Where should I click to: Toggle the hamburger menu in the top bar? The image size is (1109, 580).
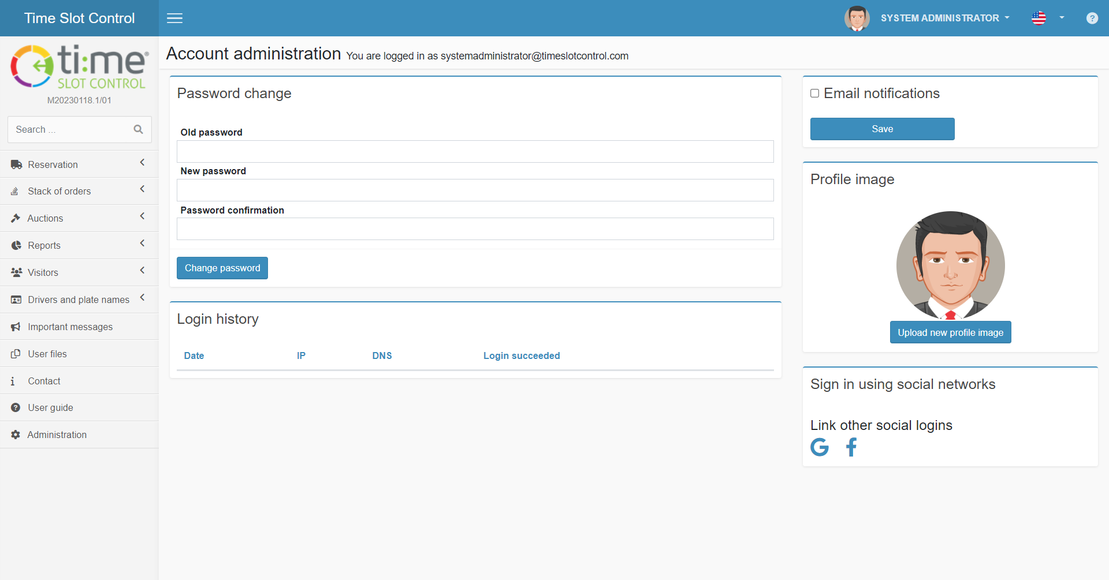(x=174, y=18)
